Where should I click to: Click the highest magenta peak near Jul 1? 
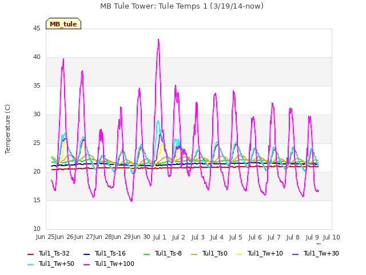click(158, 40)
